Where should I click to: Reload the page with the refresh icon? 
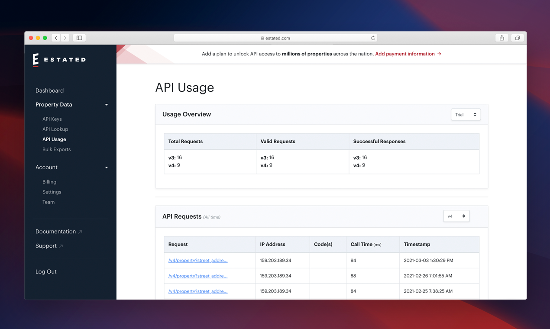click(x=373, y=38)
